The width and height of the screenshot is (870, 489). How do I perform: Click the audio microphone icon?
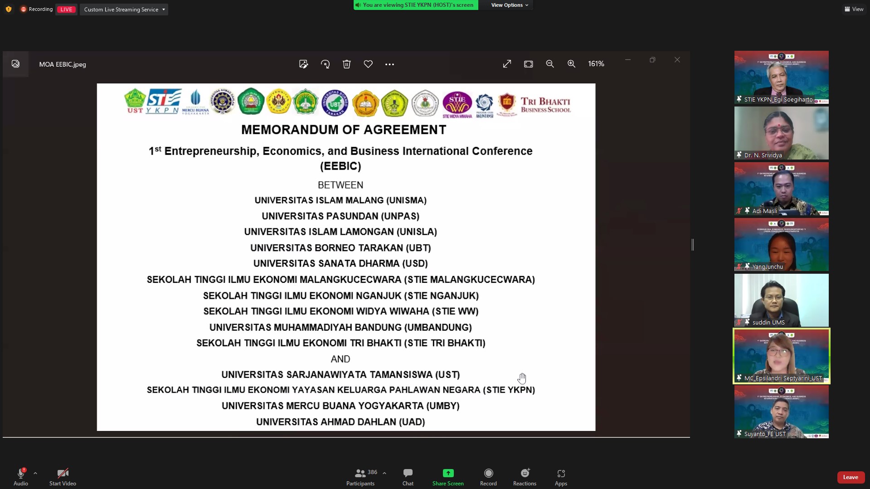(21, 473)
